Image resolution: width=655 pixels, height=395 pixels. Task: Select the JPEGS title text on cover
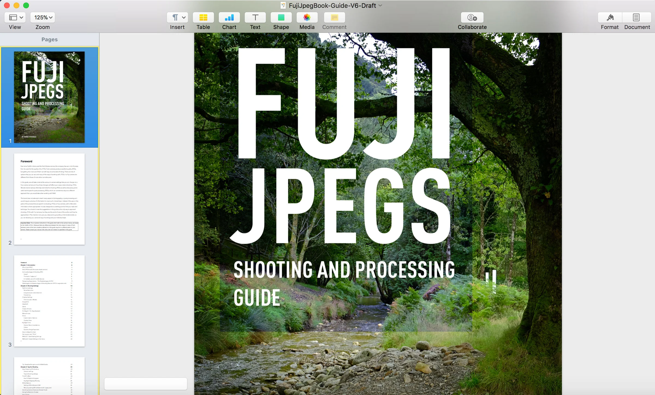tap(340, 206)
